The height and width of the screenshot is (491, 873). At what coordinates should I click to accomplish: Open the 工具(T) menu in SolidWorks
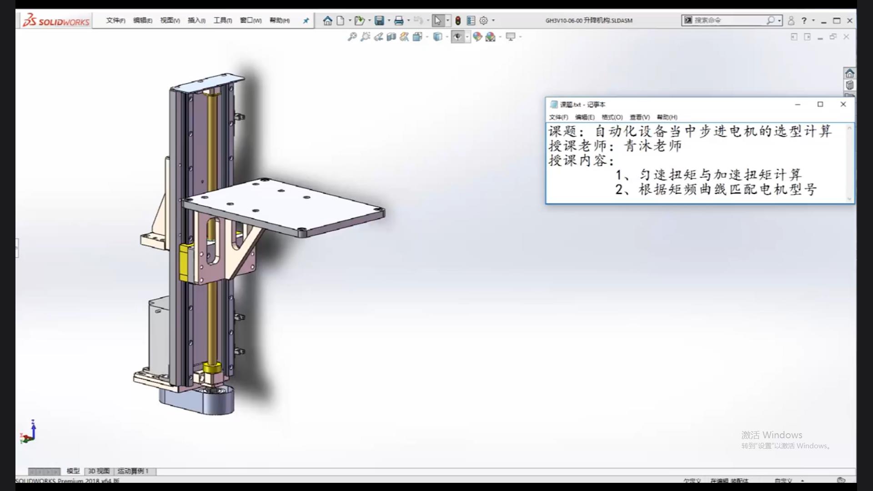point(223,20)
